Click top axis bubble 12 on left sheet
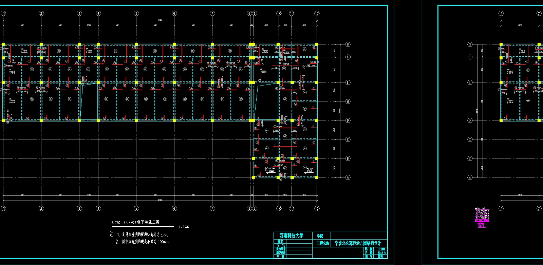Screen dimensions: 543x265 [317, 14]
